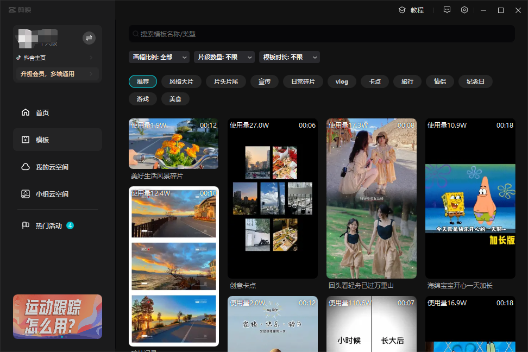Click the user avatar

[25, 39]
